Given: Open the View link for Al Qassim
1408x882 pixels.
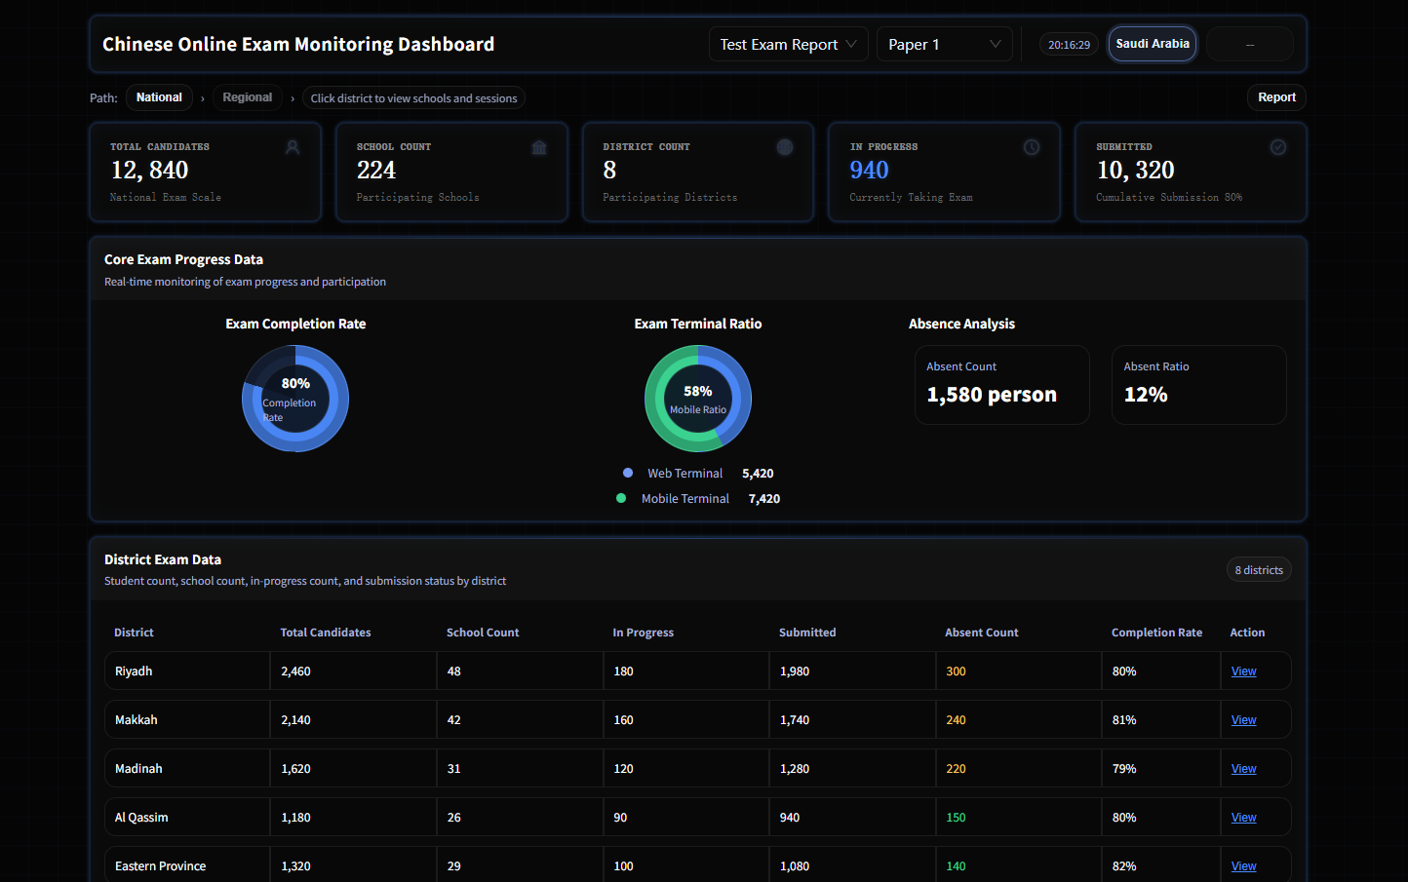Looking at the screenshot, I should pos(1243,818).
